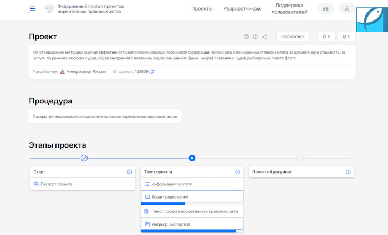Click the Подписаться button
388x235 pixels.
(292, 36)
